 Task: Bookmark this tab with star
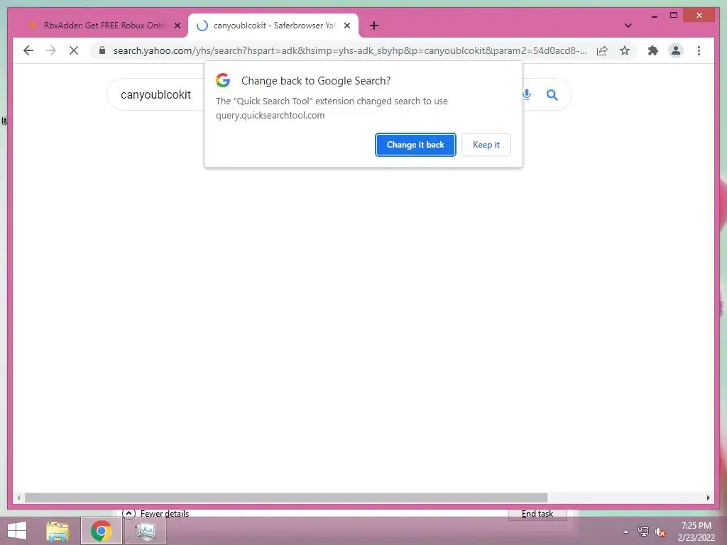tap(625, 50)
